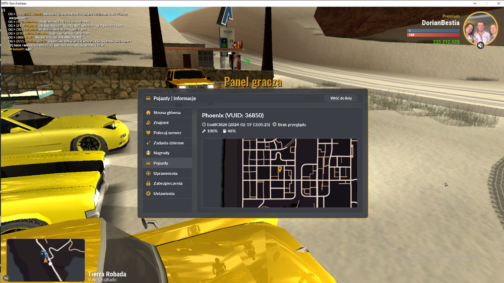Click the steering wheel icon beside Uprawnienia

(148, 173)
